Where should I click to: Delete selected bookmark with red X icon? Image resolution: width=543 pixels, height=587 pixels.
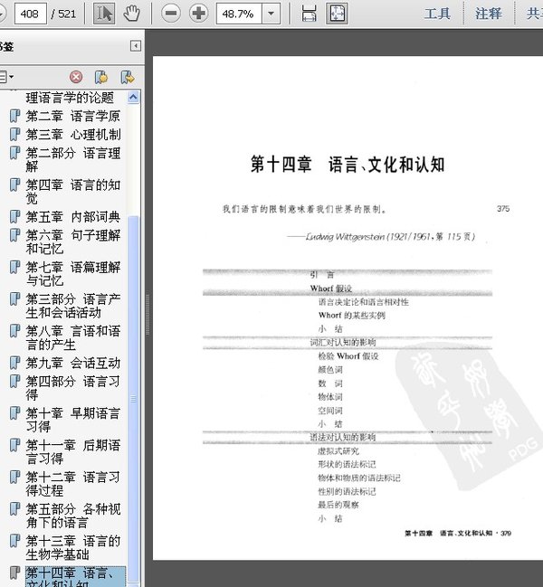[x=76, y=77]
